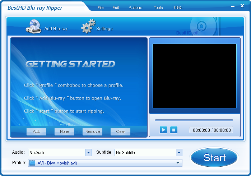
Task: Expand the Subtitle dropdown
Action: click(179, 153)
